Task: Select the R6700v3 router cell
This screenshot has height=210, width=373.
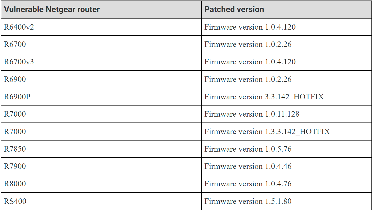Action: tap(101, 62)
